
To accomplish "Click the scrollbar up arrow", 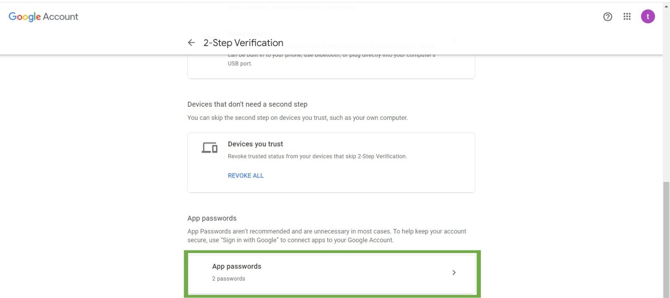I will click(666, 6).
